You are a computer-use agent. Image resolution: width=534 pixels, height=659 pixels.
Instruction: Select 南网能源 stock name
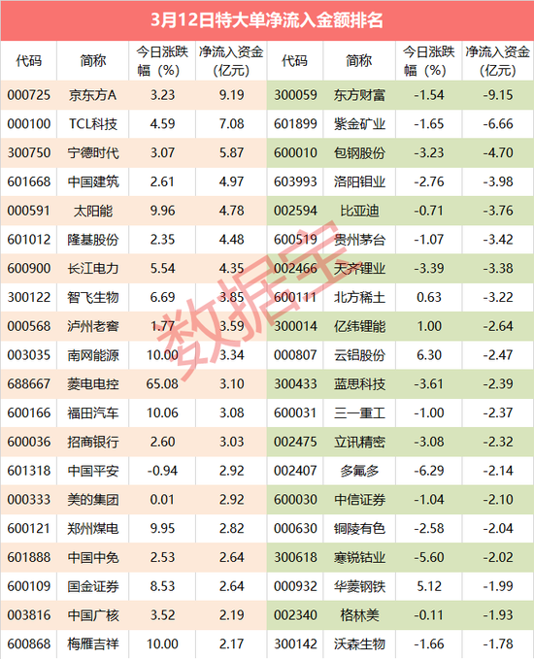(93, 355)
